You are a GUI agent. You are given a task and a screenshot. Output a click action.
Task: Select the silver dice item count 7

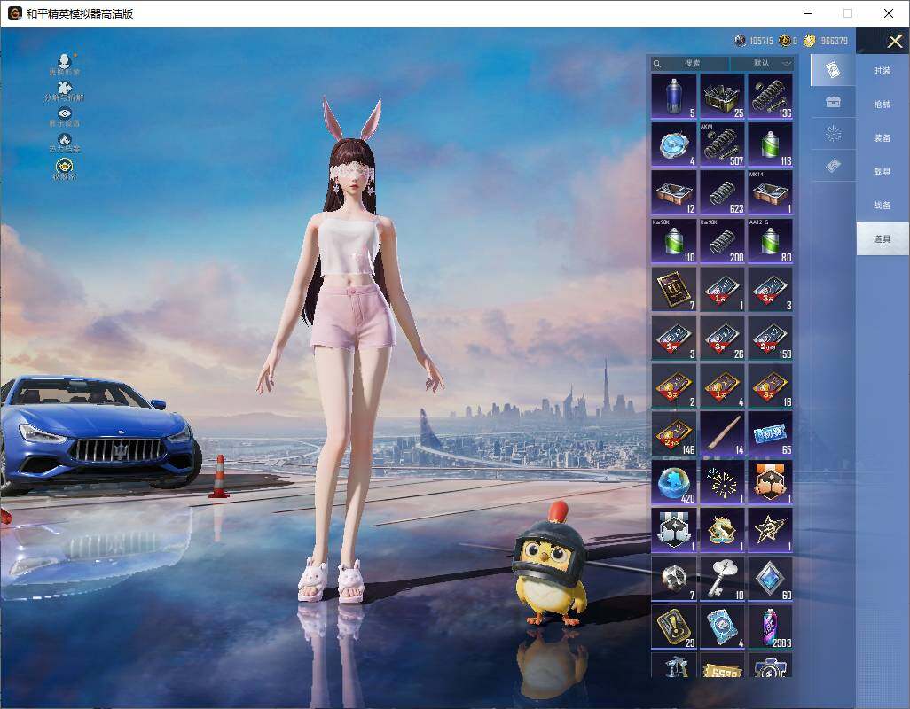(x=674, y=579)
